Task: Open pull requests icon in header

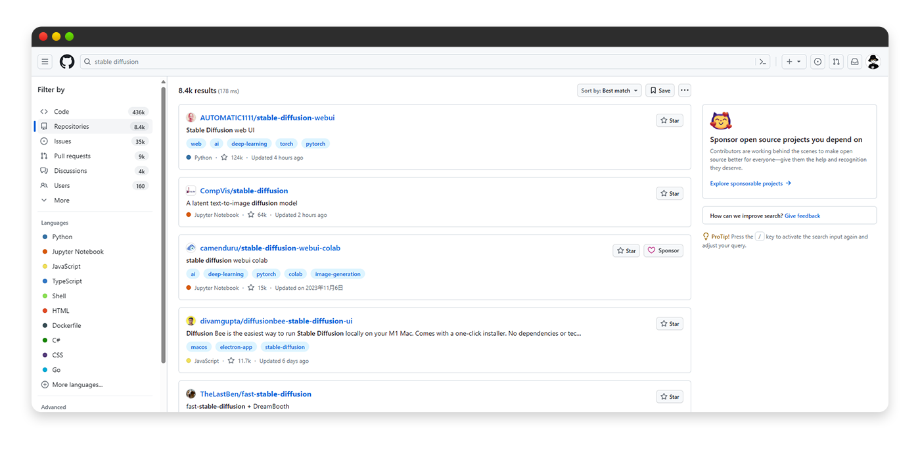Action: tap(836, 62)
